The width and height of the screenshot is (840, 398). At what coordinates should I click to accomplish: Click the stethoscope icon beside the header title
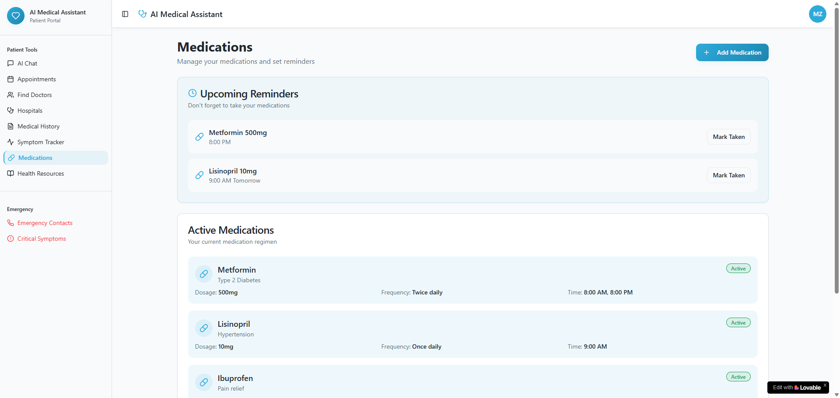point(142,14)
